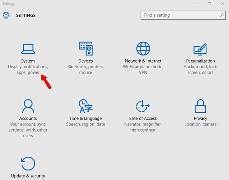Image resolution: width=229 pixels, height=180 pixels.
Task: Select the Personalization category label
Action: coord(200,61)
